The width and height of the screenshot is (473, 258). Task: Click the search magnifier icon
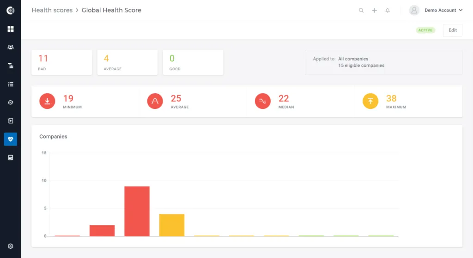pos(361,10)
